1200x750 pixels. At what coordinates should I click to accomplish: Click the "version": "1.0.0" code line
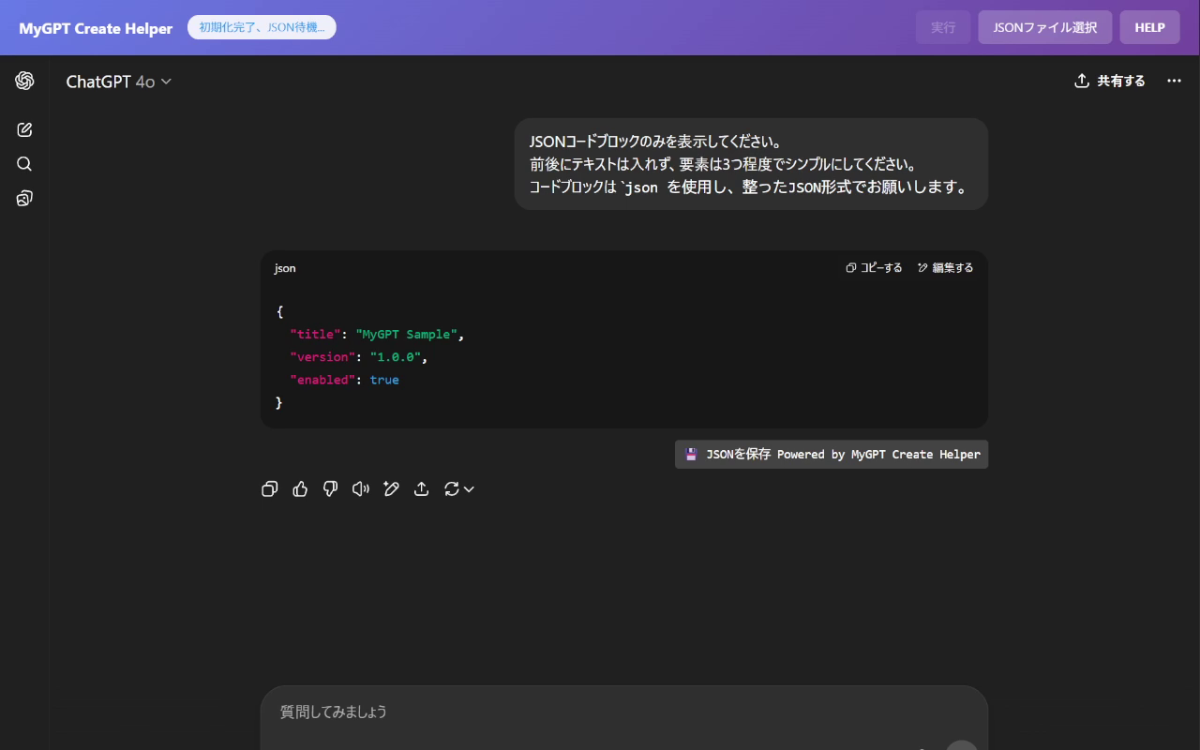[x=359, y=357]
